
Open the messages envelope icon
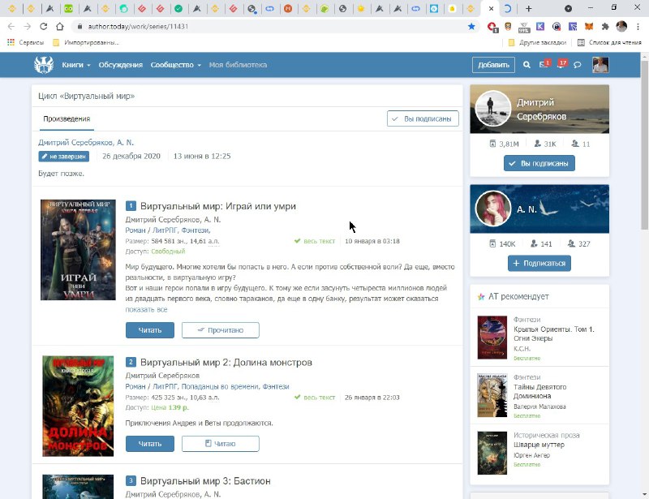544,65
